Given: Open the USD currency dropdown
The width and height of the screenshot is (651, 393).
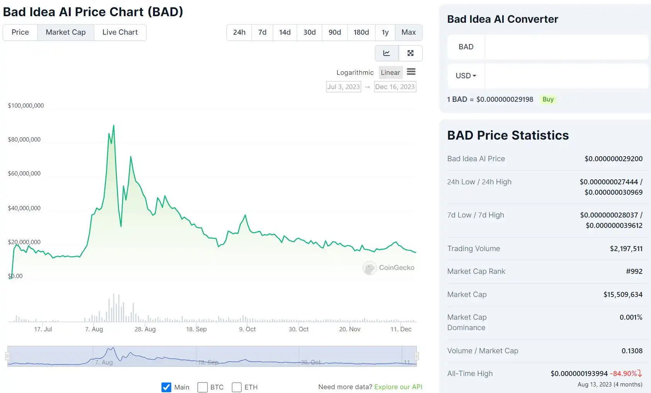Looking at the screenshot, I should tap(466, 76).
